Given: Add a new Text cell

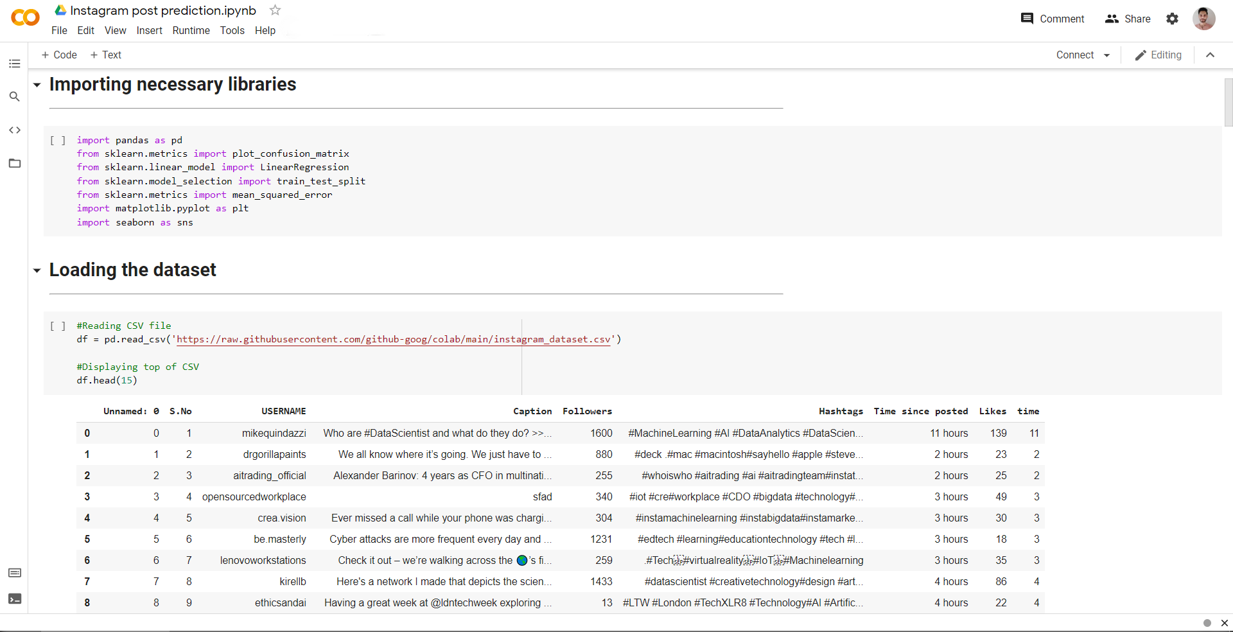Looking at the screenshot, I should (x=106, y=55).
